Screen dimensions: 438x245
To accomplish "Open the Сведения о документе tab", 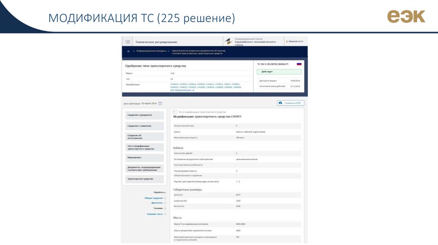I will click(x=145, y=115).
